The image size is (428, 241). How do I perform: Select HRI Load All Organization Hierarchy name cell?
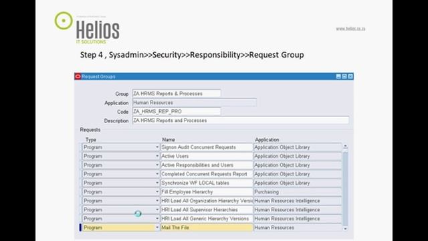(207, 201)
